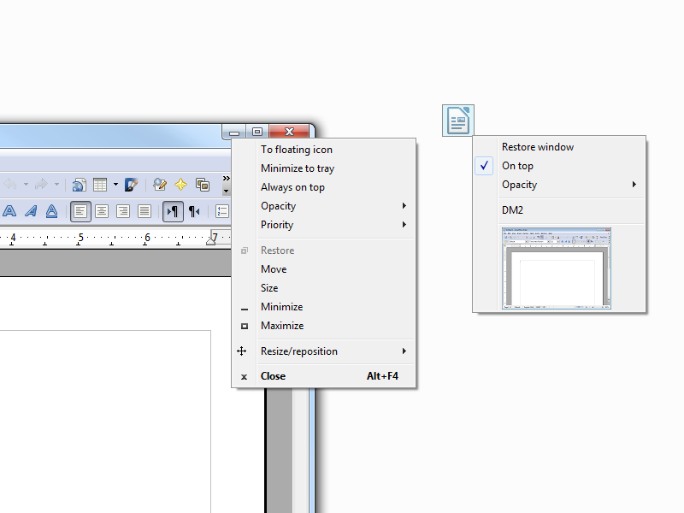This screenshot has width=684, height=513.
Task: Open the table icon's dropdown arrow
Action: pos(115,185)
